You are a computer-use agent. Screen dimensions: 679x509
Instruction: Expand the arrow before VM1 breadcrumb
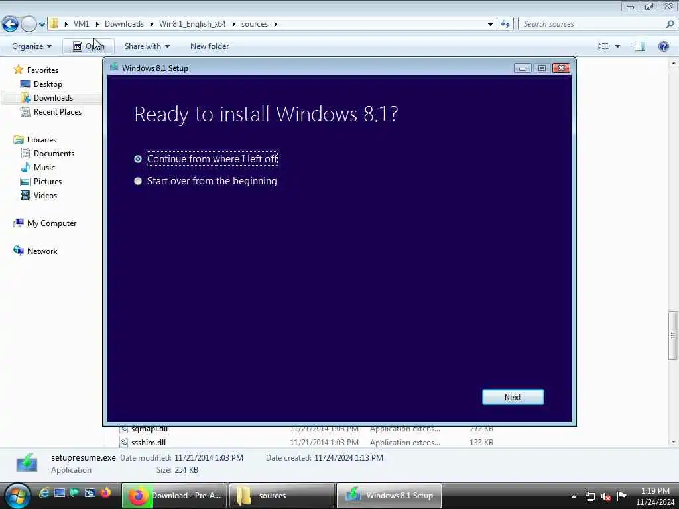[x=66, y=24]
